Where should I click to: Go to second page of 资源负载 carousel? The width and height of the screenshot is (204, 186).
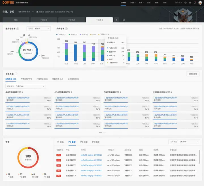pyautogui.click(x=105, y=132)
